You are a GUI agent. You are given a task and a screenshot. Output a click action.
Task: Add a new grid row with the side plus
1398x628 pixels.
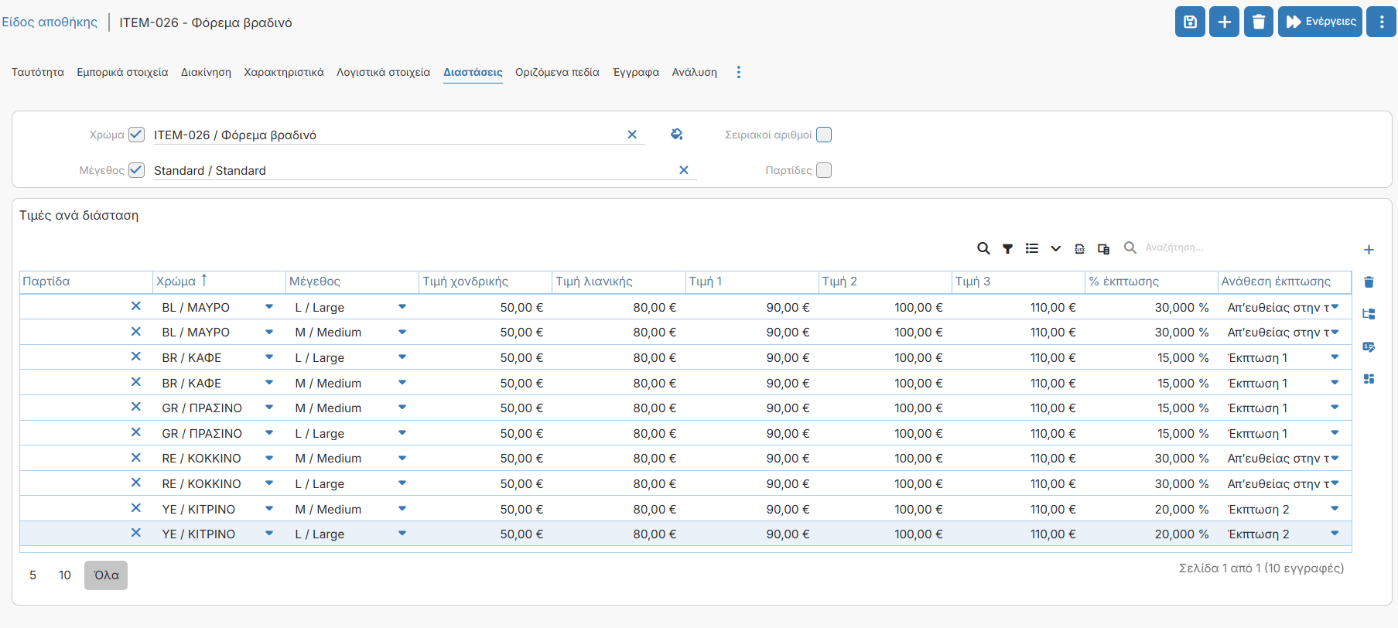(1369, 250)
